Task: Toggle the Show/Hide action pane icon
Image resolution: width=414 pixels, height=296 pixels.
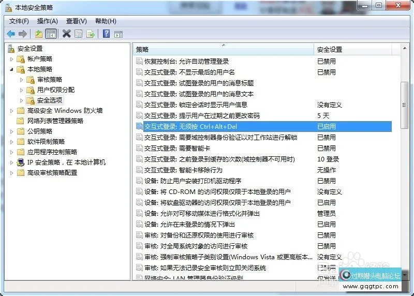Action: click(119, 34)
